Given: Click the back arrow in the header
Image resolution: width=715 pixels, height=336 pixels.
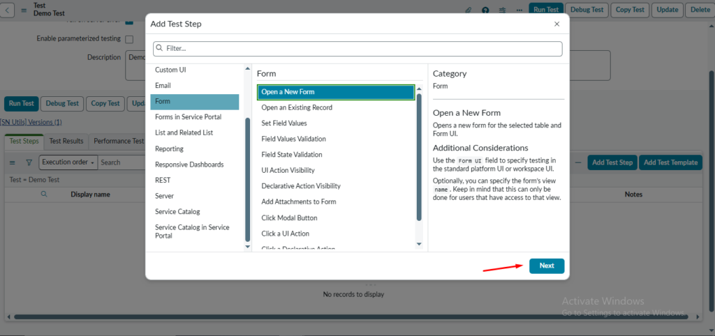Looking at the screenshot, I should [x=8, y=10].
